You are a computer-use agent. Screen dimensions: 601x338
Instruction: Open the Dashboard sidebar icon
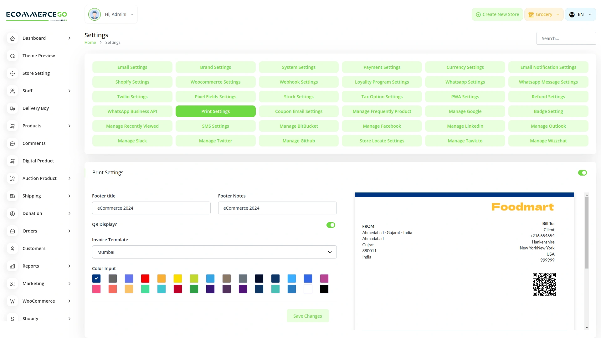click(x=12, y=38)
